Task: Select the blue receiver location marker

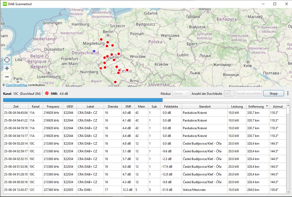Action: pos(94,51)
